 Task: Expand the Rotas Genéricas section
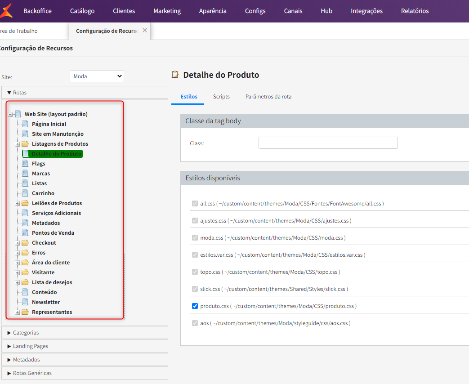(85, 373)
